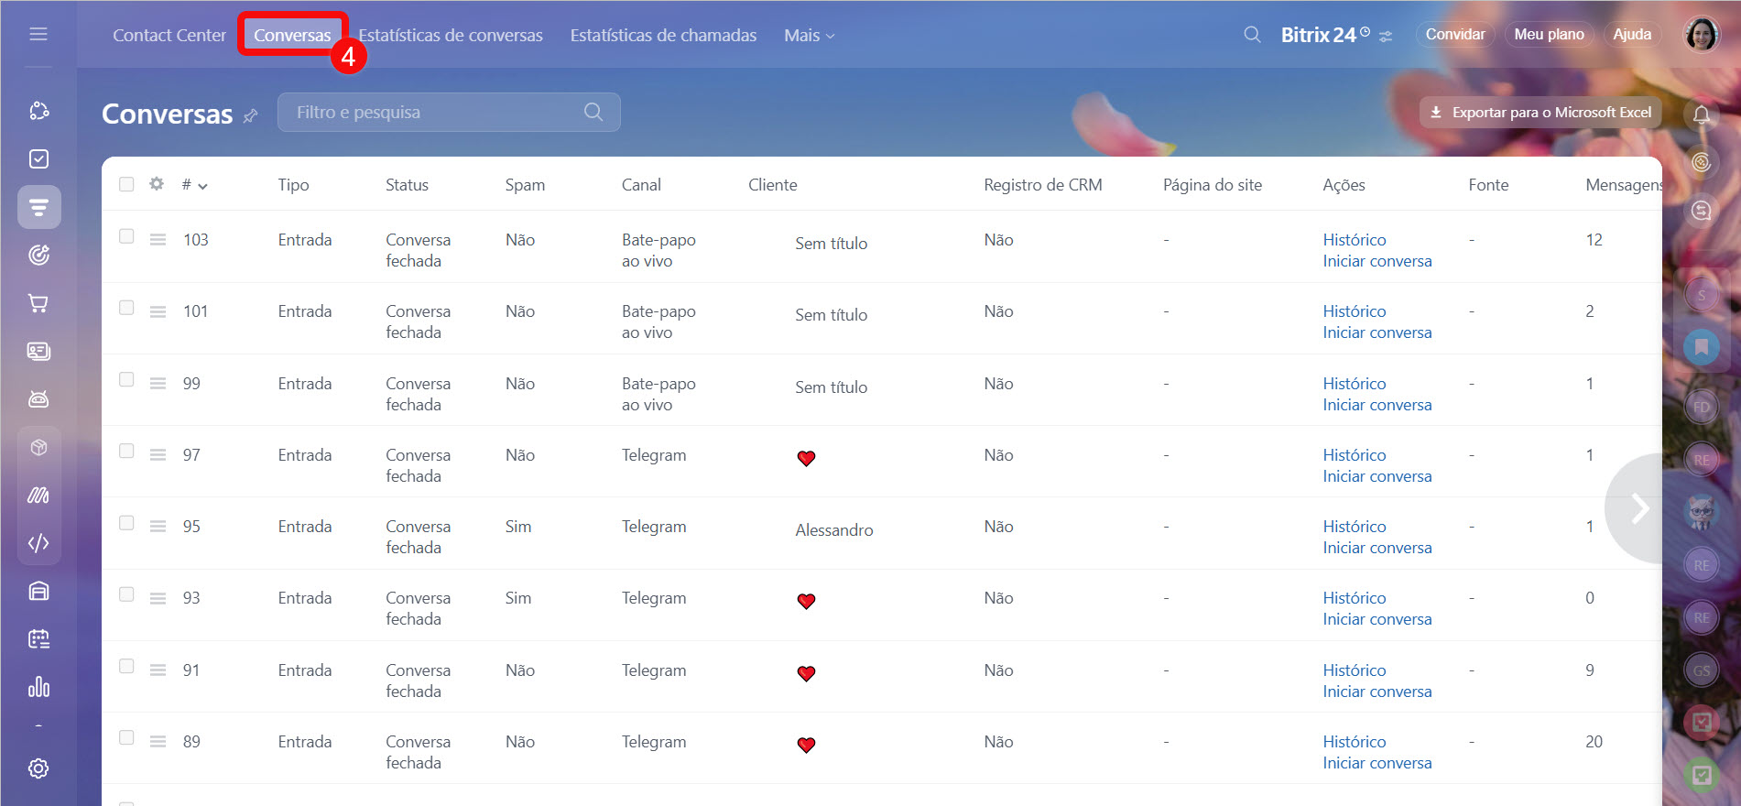The height and width of the screenshot is (806, 1741).
Task: Click the Alessandro client name
Action: point(833,529)
